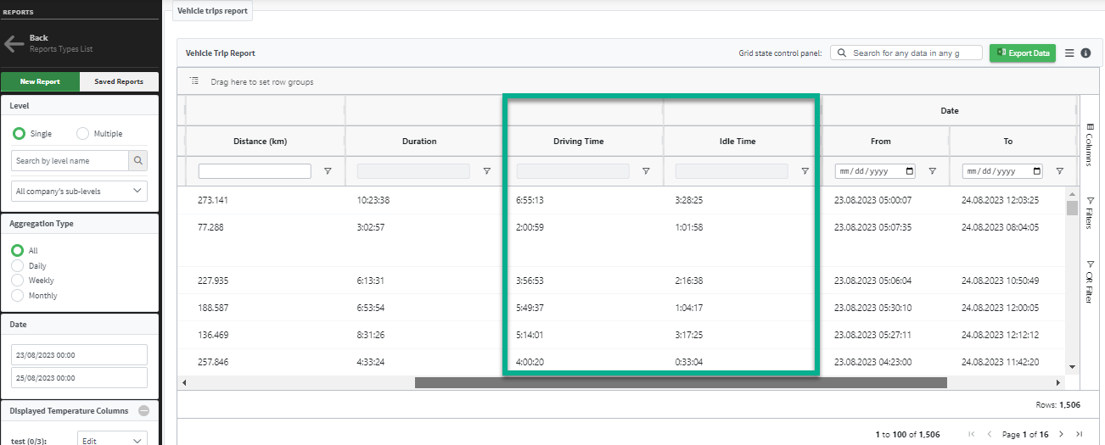
Task: Select the Daily aggregation type
Action: [x=17, y=266]
